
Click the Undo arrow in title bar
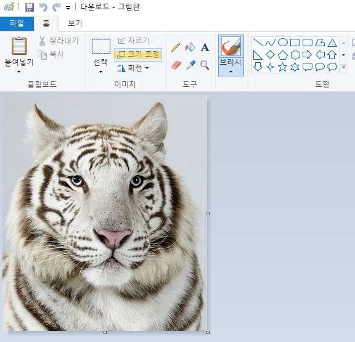pos(43,7)
